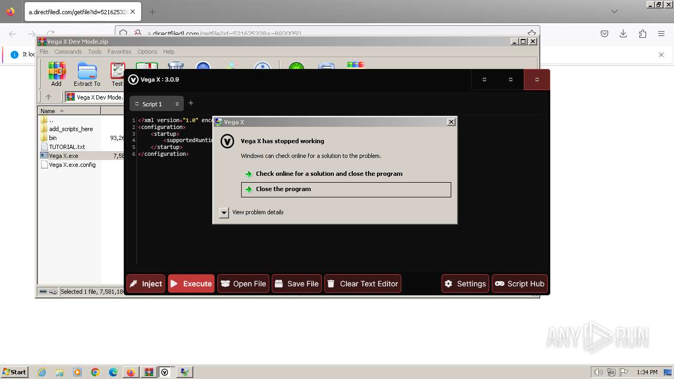Open WinRAR Commands menu
Image resolution: width=674 pixels, height=379 pixels.
pyautogui.click(x=68, y=52)
